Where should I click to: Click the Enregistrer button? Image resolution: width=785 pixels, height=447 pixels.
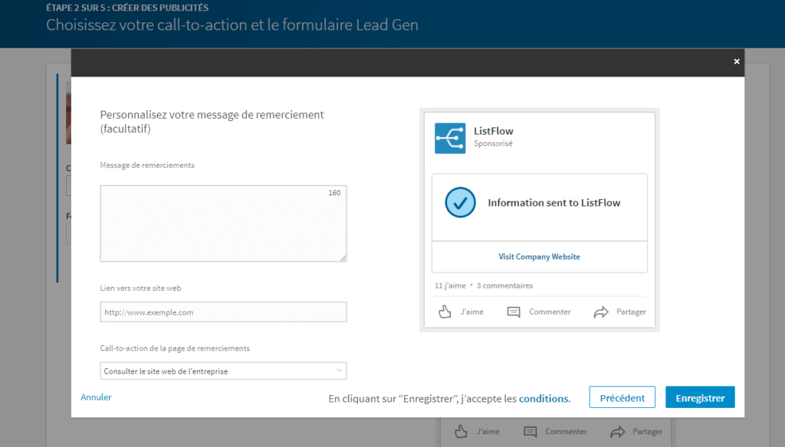coord(699,397)
